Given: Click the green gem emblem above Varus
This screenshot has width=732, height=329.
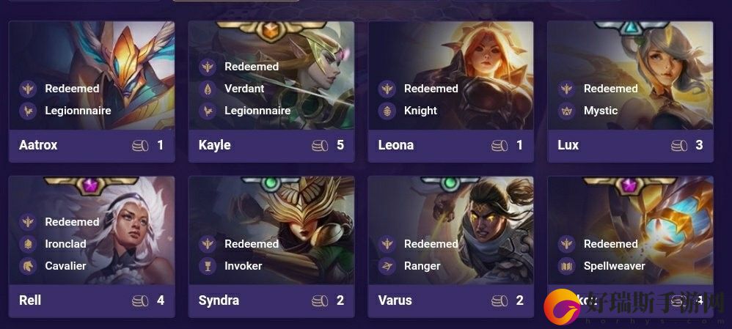Looking at the screenshot, I should [x=450, y=182].
